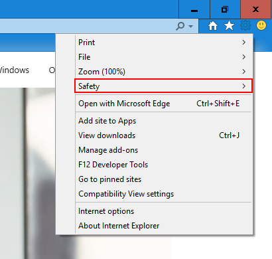Click the Home icon in the toolbar

[213, 26]
